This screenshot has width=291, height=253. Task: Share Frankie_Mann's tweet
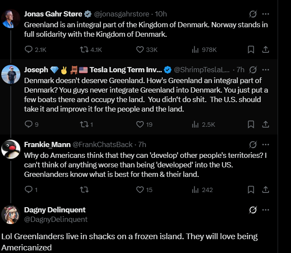tap(266, 189)
